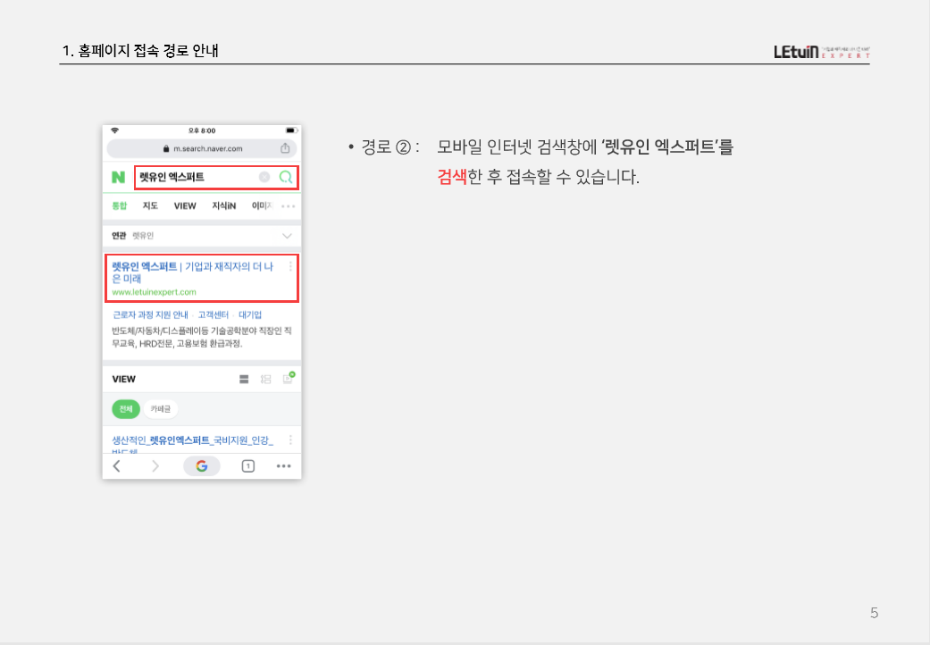Image resolution: width=930 pixels, height=645 pixels.
Task: Open 고객센터 sublink
Action: click(214, 314)
